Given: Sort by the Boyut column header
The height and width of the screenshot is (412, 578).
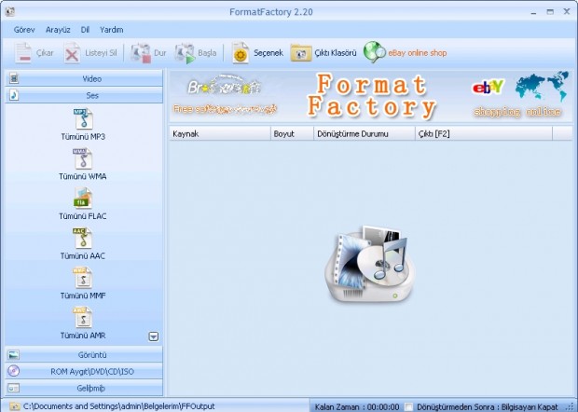Looking at the screenshot, I should click(293, 134).
